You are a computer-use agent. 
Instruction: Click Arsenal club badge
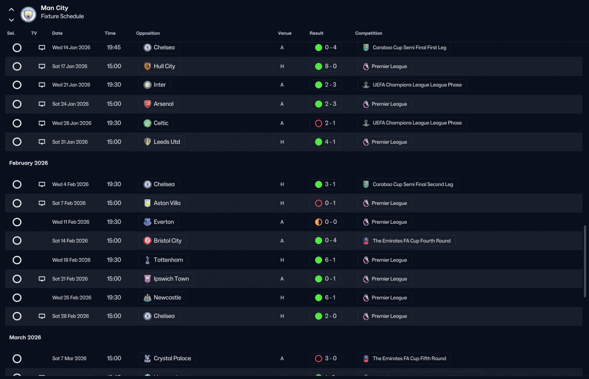(147, 104)
